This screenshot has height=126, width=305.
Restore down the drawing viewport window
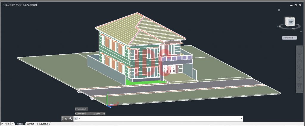pyautogui.click(x=296, y=5)
